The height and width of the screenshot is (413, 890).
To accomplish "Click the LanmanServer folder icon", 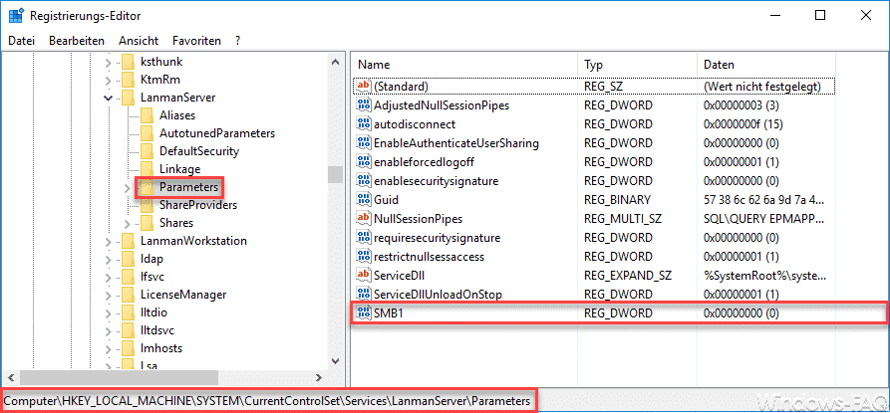I will (x=128, y=98).
